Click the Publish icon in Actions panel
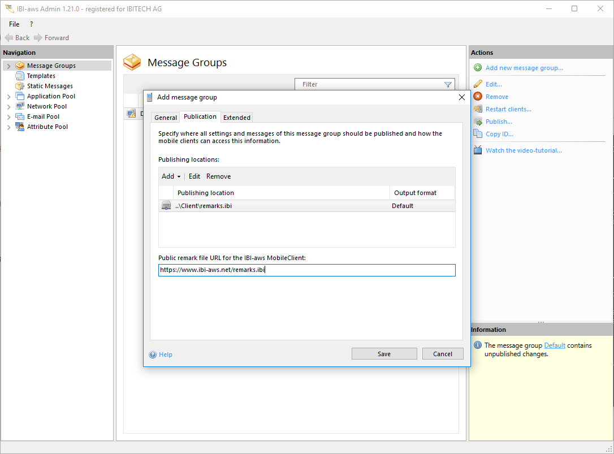Viewport: 614px width, 454px height. tap(478, 122)
